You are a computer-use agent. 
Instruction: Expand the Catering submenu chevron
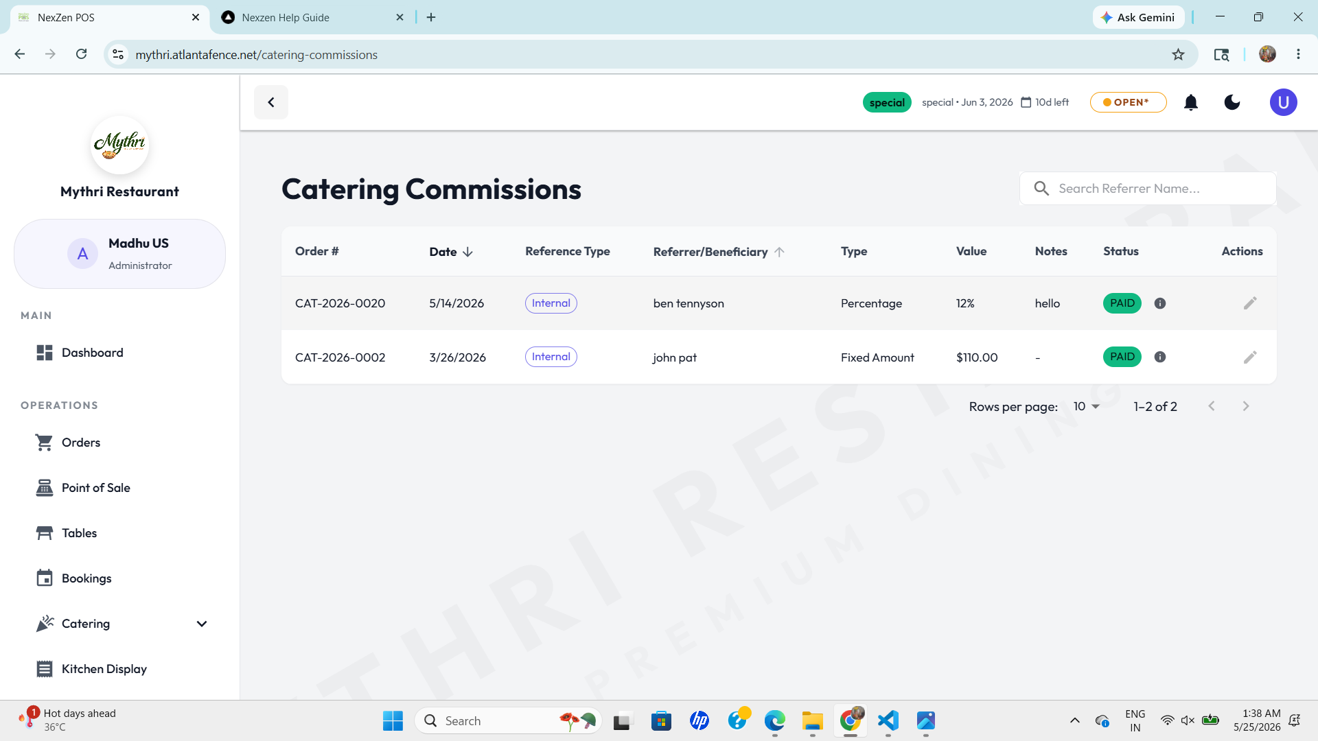(x=202, y=624)
